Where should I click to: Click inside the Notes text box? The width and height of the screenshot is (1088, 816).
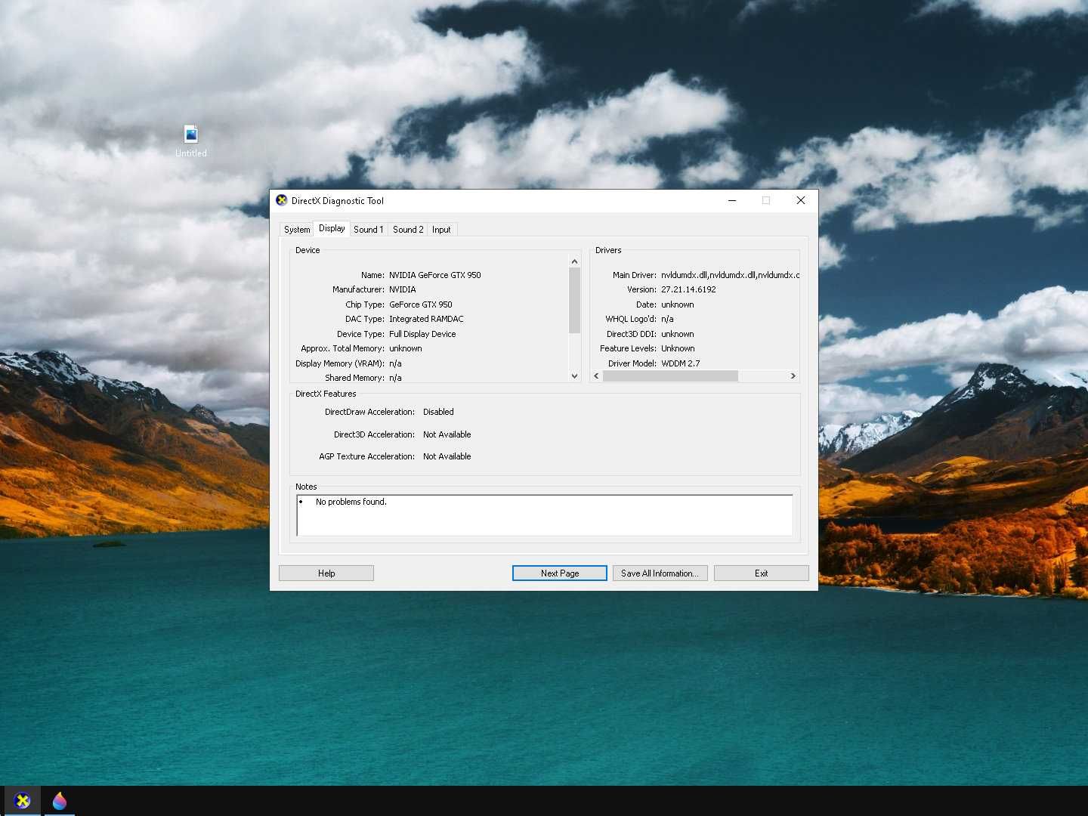545,515
